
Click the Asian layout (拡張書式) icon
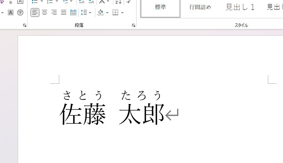pos(102,1)
